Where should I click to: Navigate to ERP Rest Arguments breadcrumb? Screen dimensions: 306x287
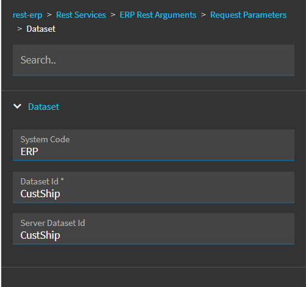coord(158,15)
